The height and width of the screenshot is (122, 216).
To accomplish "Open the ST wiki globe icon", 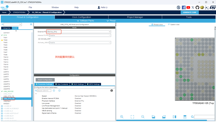I will [202, 7].
